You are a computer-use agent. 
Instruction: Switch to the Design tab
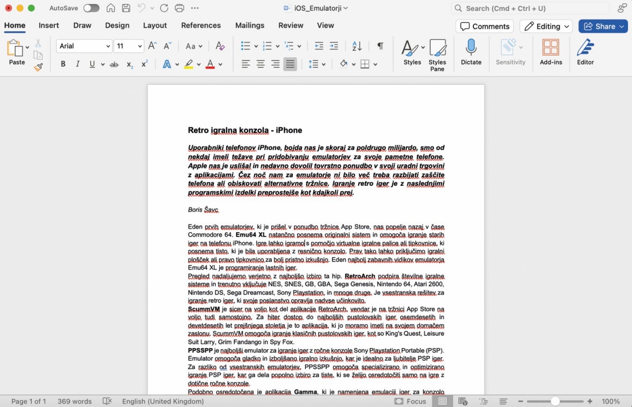[x=117, y=25]
